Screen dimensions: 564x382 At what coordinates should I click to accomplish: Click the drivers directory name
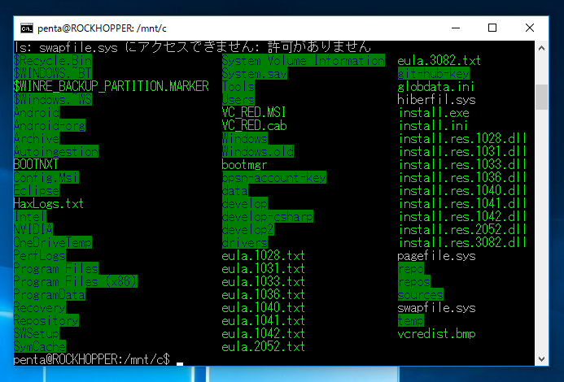tap(245, 242)
